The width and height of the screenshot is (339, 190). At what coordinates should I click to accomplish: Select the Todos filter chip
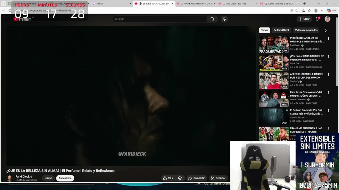tap(265, 30)
